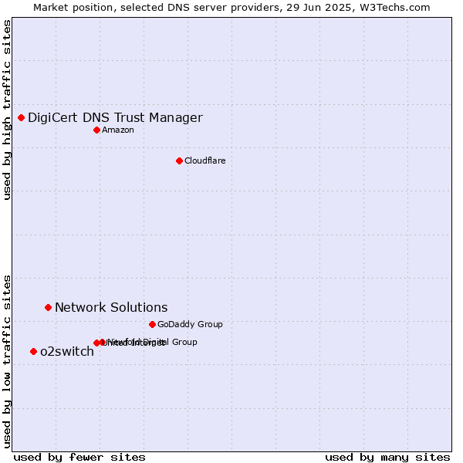The image size is (463, 463).
Task: Click the GoDaddy Group label
Action: coord(190,325)
